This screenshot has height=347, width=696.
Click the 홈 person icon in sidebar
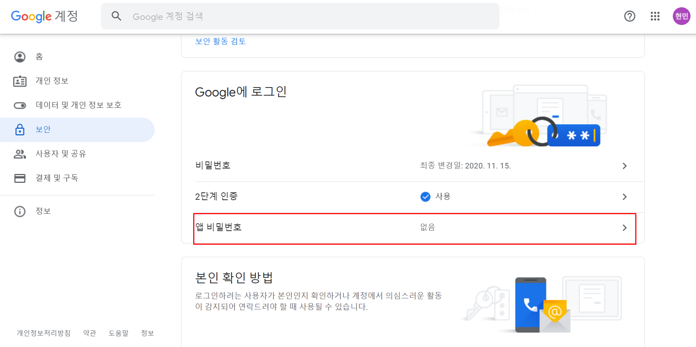20,57
